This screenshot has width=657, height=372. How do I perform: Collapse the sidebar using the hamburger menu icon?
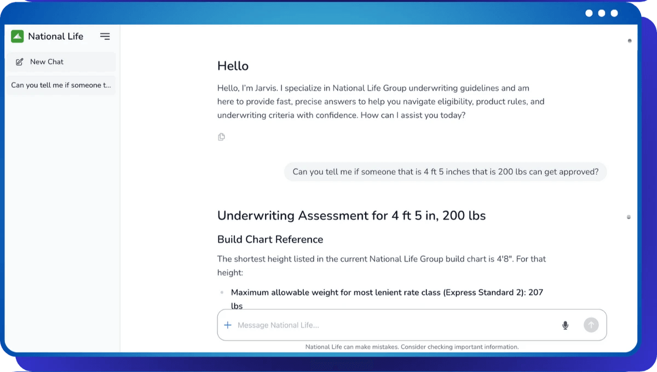pos(105,36)
